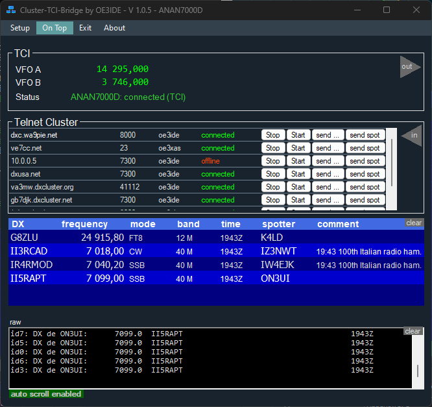Click the time column header
The image size is (432, 407).
click(x=231, y=224)
